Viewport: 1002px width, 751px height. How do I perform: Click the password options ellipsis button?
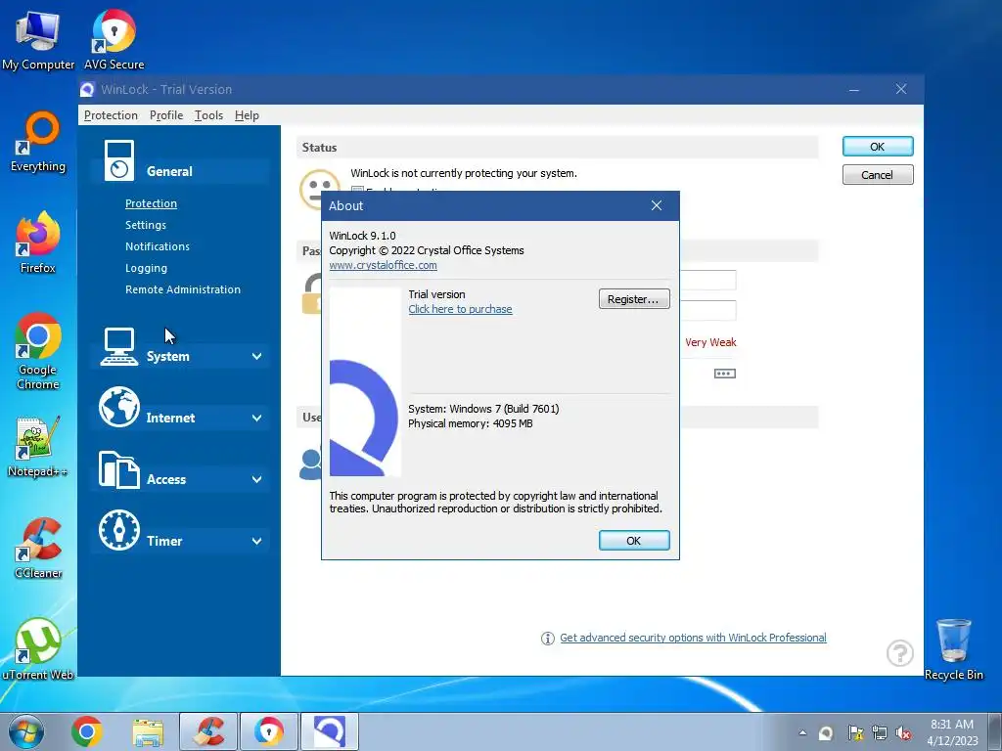725,373
